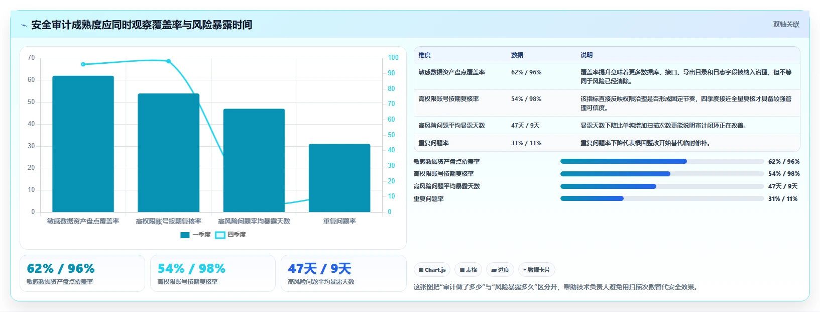
Task: Click the 47天 / 9天 value beside progress bar
Action: 783,186
